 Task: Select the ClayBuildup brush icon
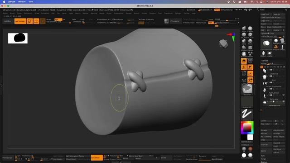tap(250, 29)
